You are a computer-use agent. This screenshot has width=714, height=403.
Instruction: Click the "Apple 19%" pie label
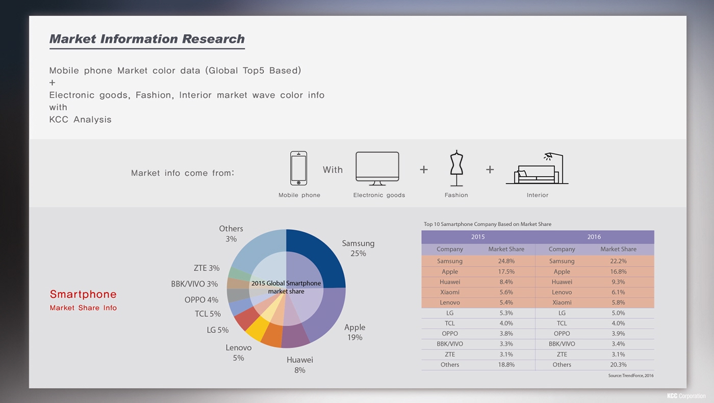(x=354, y=332)
